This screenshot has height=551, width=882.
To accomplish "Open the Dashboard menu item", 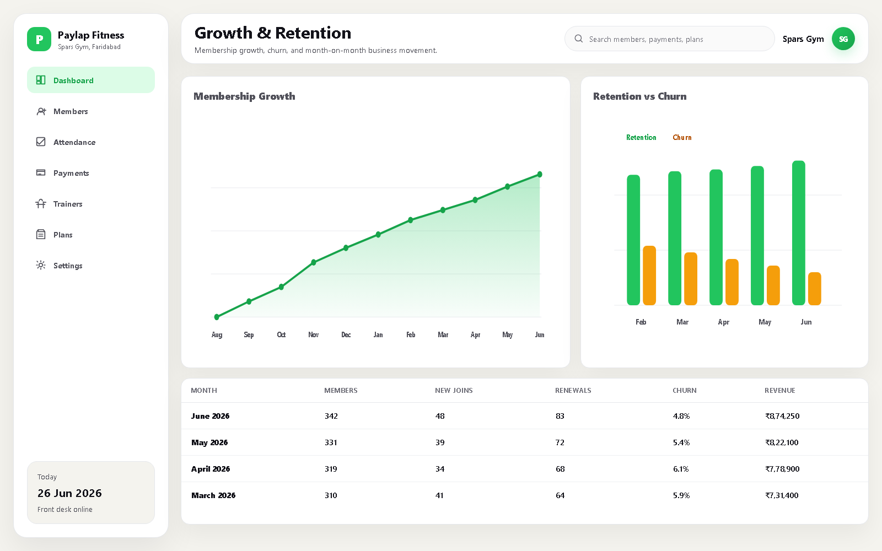I will [x=91, y=80].
